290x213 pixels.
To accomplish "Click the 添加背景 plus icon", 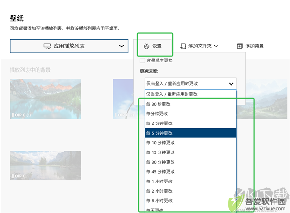I will [x=240, y=46].
